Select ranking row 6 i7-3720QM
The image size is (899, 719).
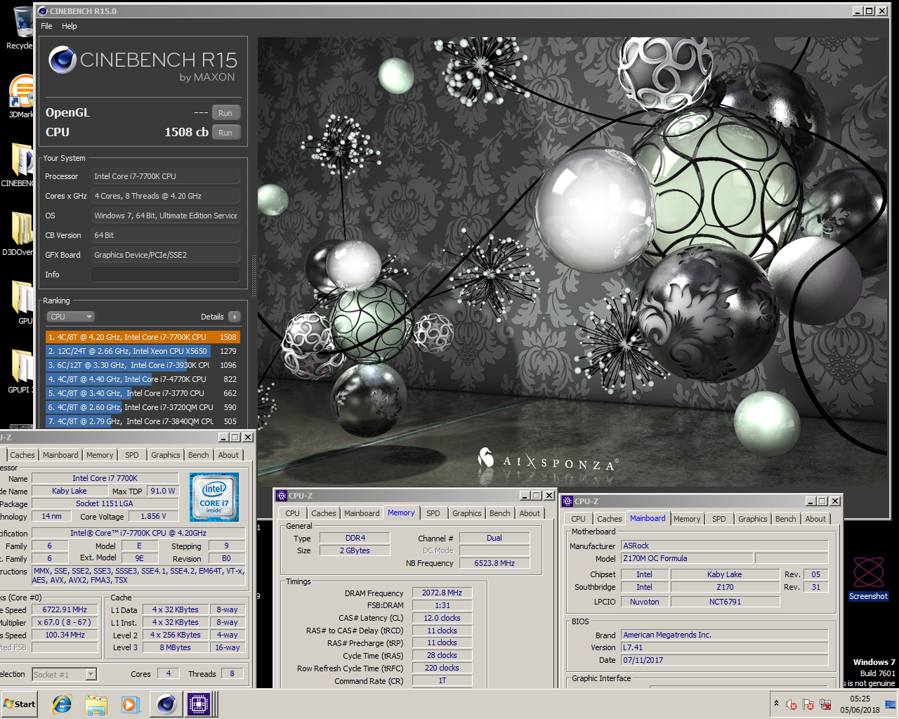pos(143,407)
